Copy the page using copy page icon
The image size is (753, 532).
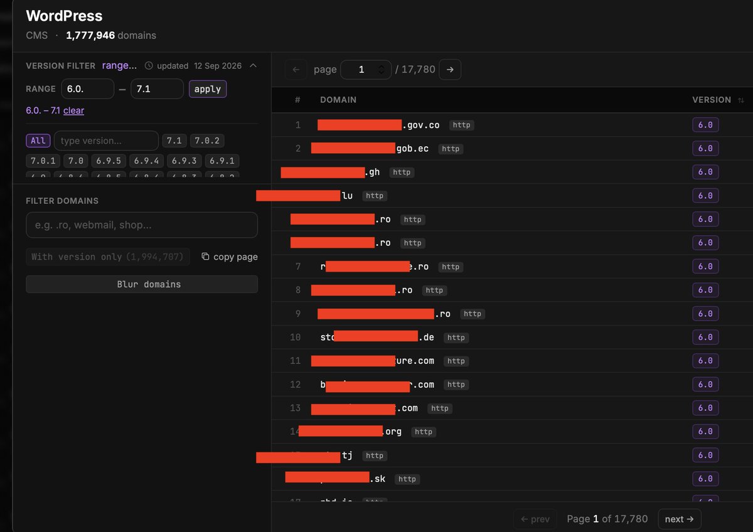230,257
